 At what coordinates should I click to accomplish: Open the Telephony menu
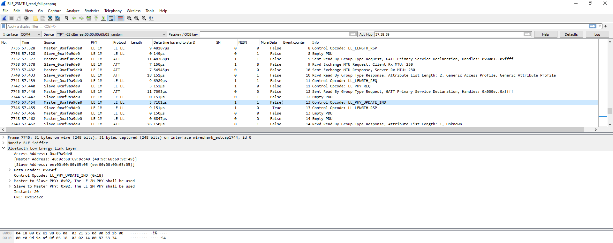[113, 11]
